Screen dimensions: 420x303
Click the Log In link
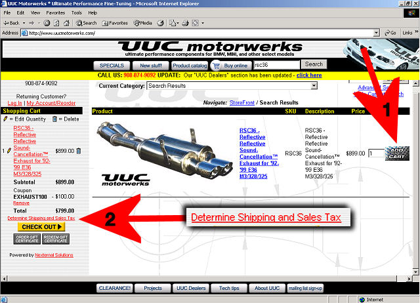(14, 103)
